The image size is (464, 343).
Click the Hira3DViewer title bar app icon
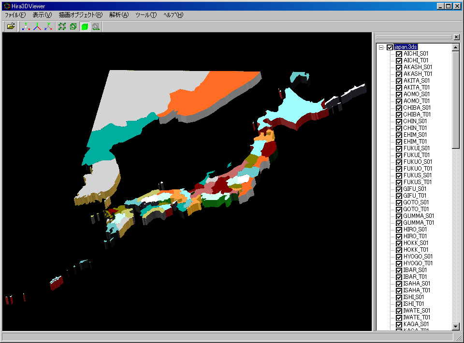[x=6, y=6]
